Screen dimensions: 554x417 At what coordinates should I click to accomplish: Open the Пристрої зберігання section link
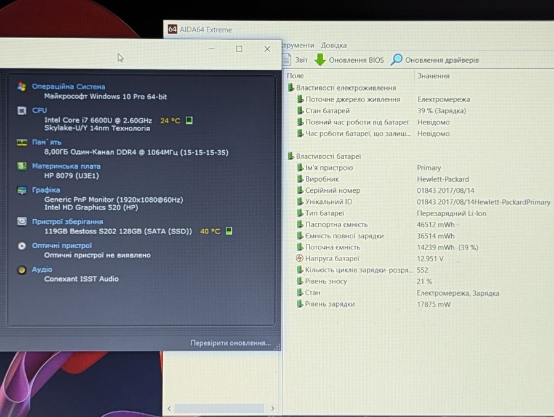(x=68, y=221)
